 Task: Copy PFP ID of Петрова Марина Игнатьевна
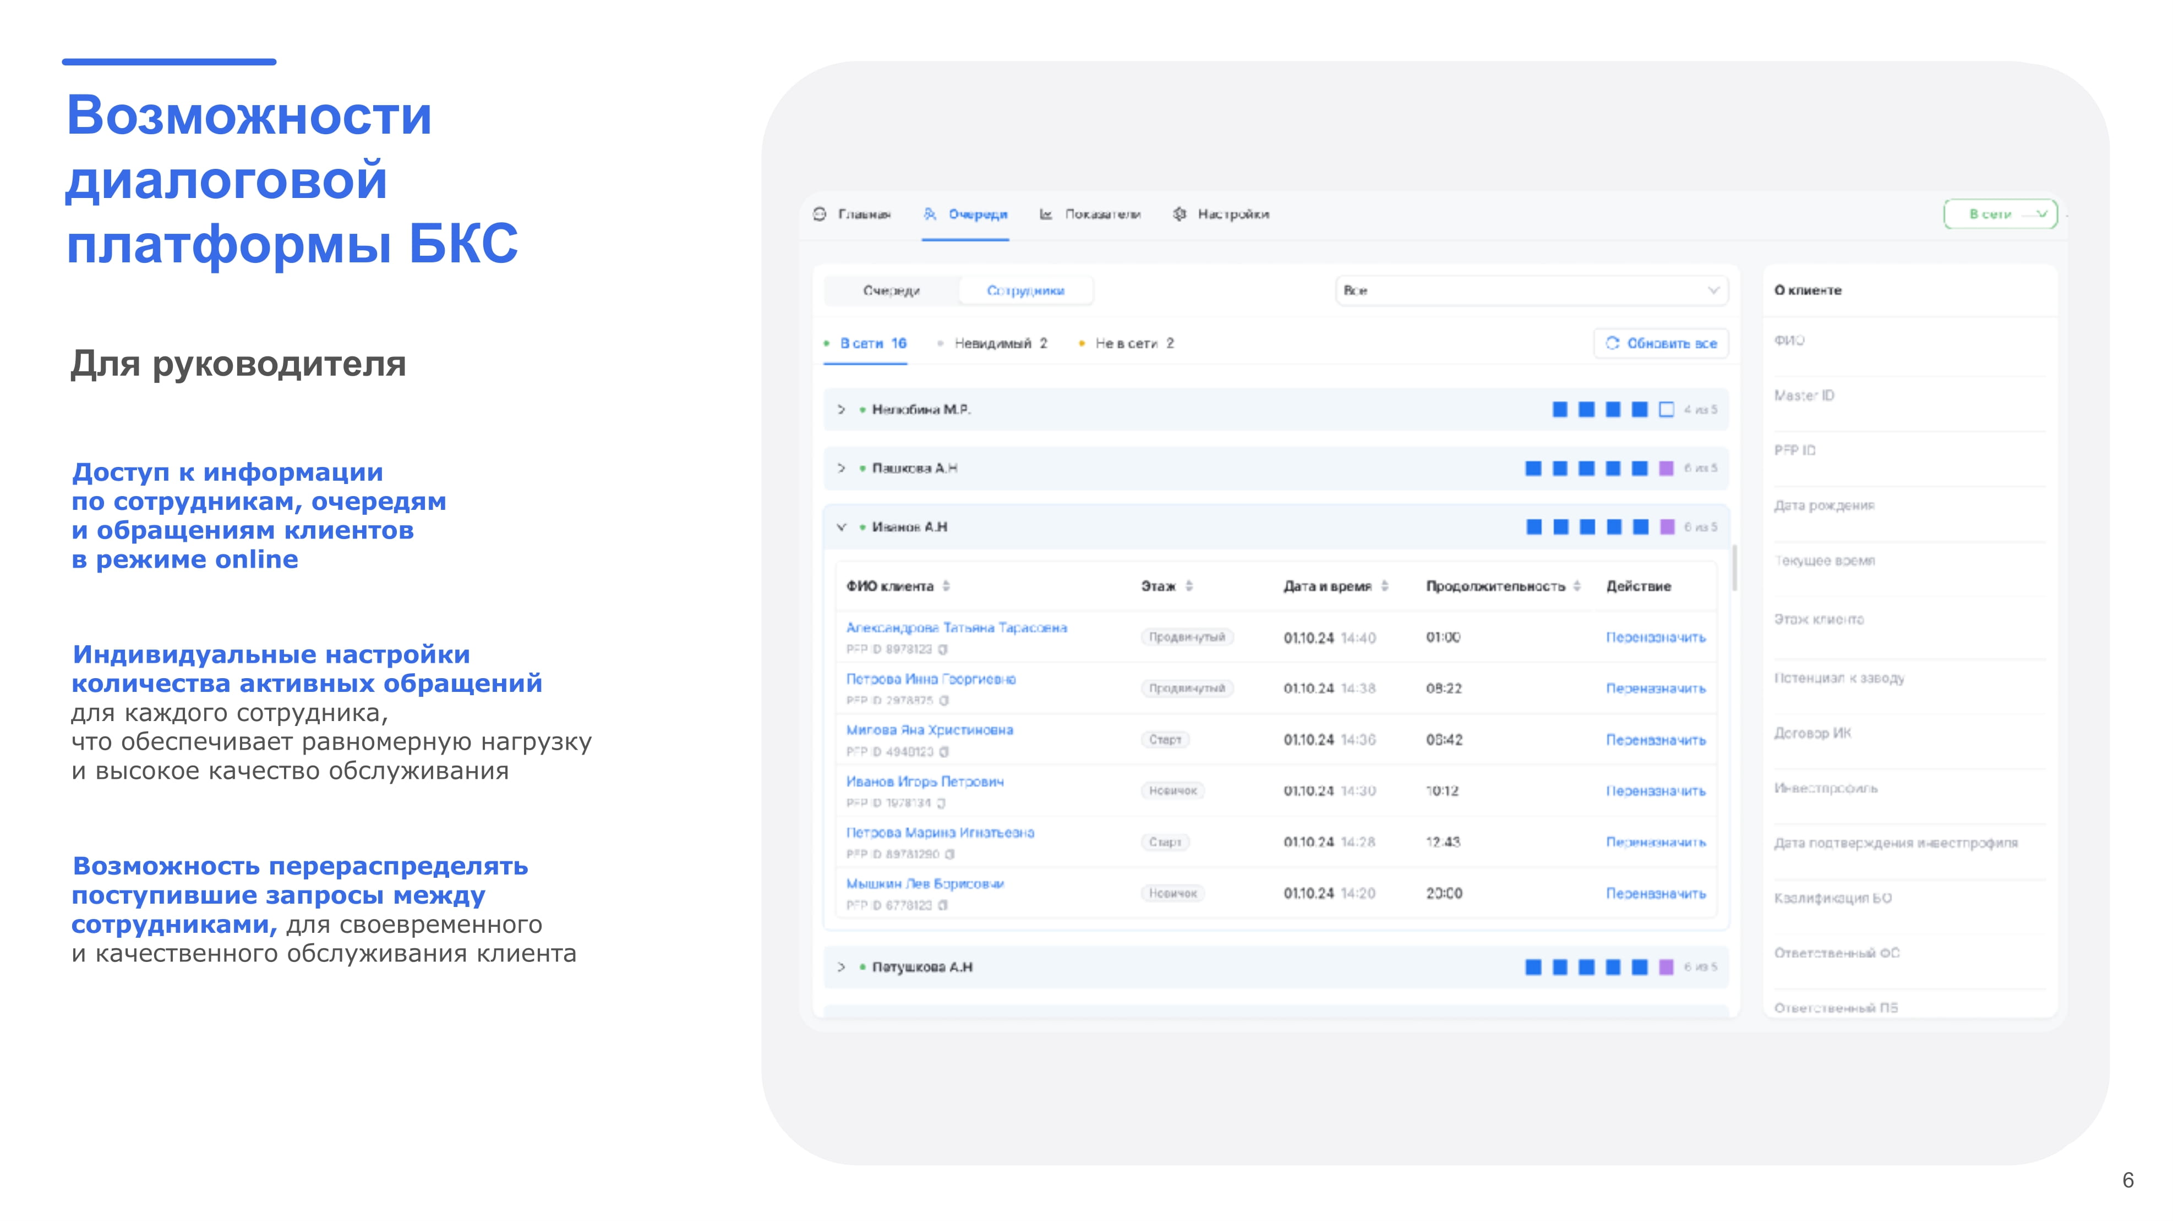pyautogui.click(x=950, y=854)
